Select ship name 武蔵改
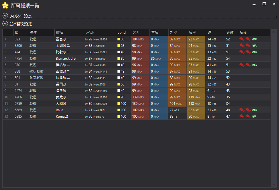 [x=61, y=97]
